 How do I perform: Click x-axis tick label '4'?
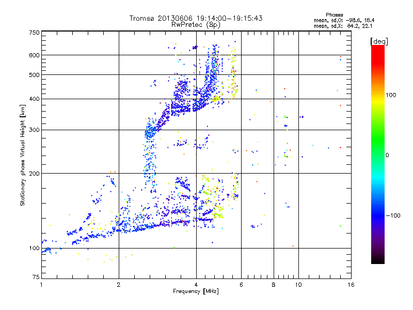(x=196, y=285)
